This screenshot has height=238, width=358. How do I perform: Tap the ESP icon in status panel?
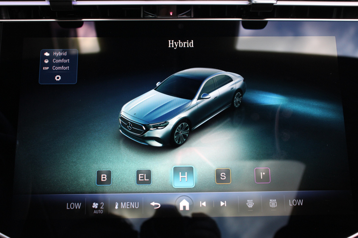[x=46, y=68]
